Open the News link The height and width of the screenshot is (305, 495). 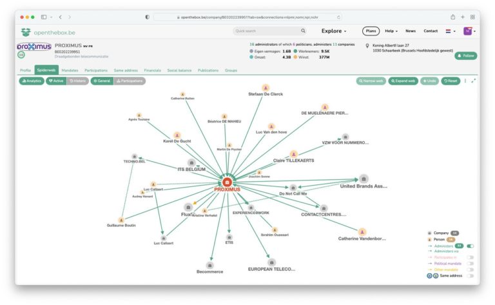[411, 31]
